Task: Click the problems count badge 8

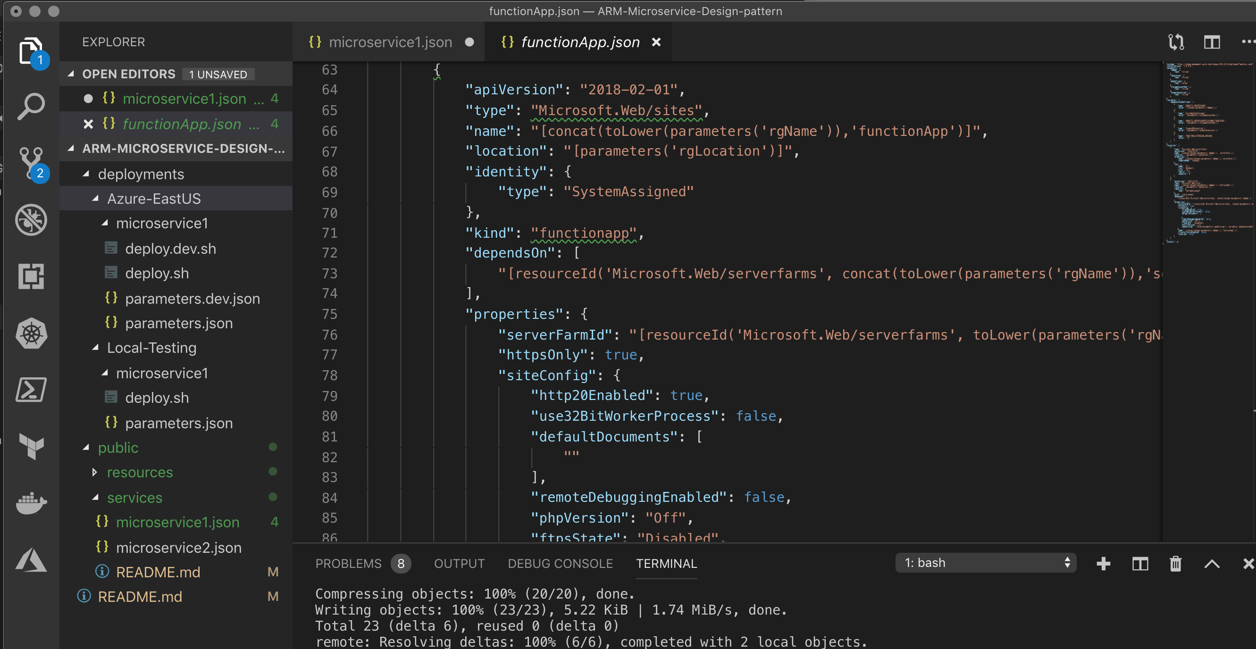Action: tap(401, 564)
